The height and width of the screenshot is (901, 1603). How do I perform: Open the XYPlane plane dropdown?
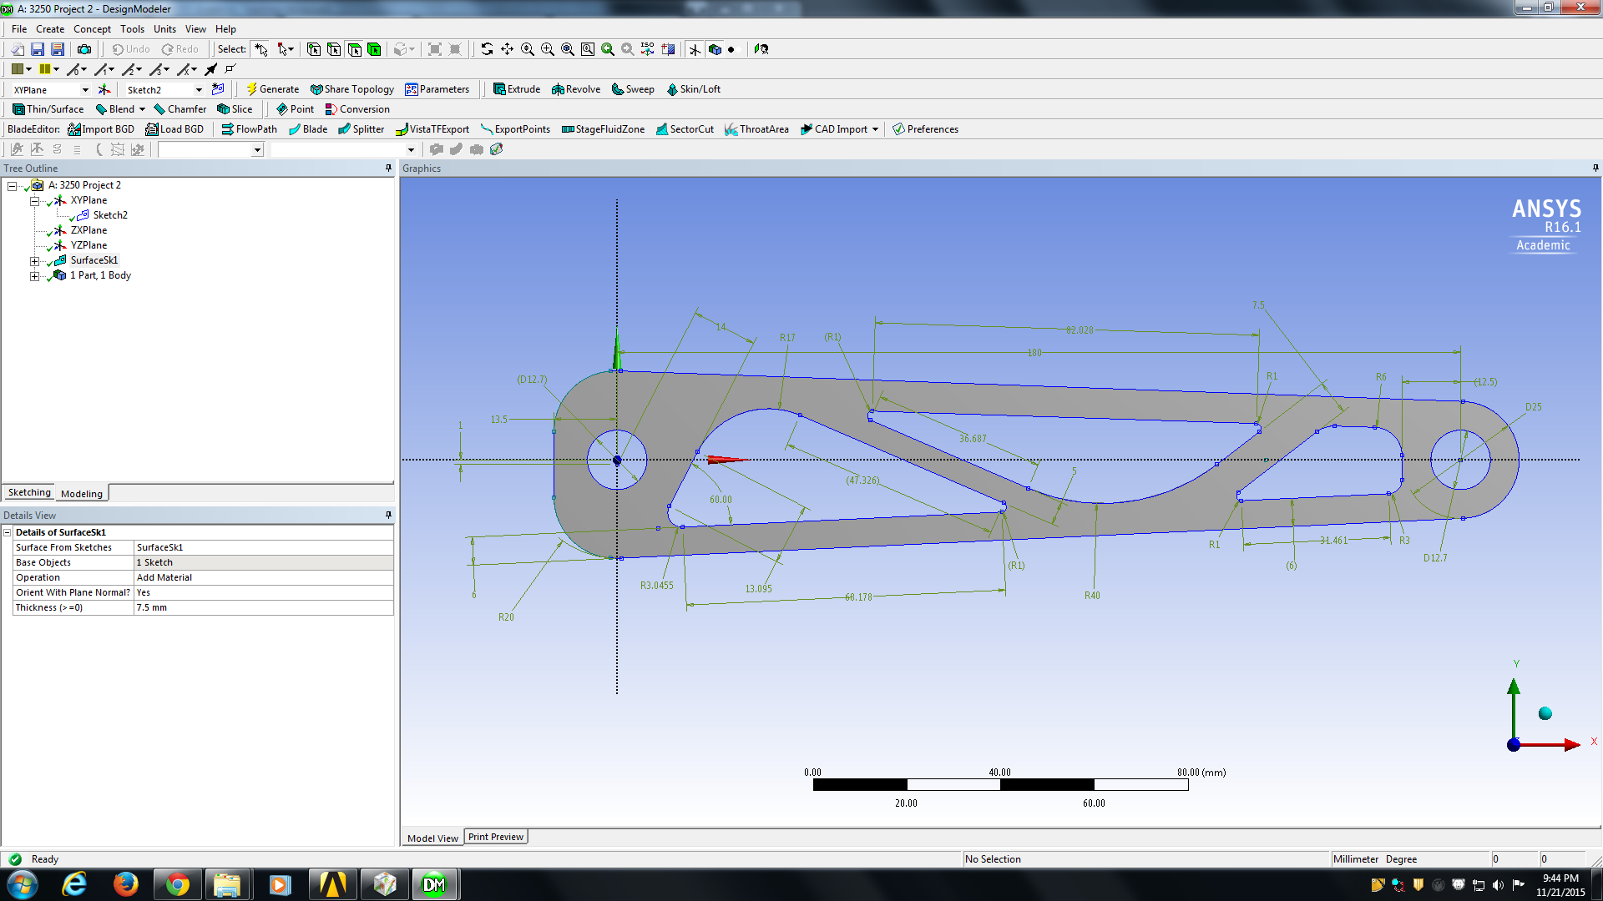click(85, 90)
